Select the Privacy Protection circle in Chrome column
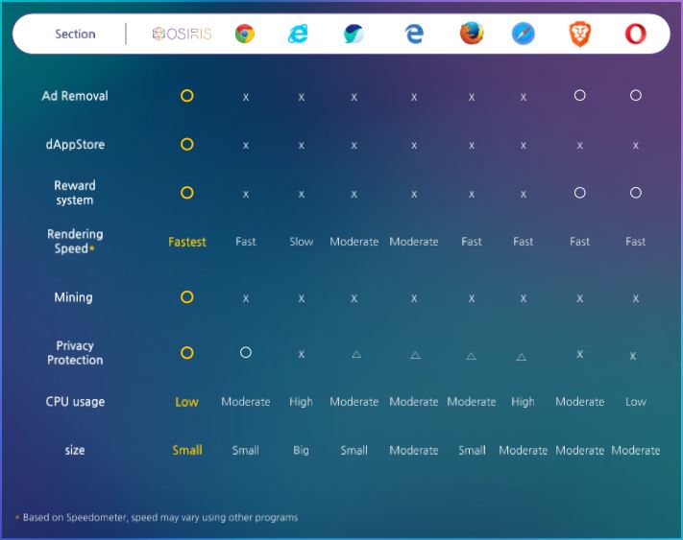The width and height of the screenshot is (683, 540). pos(246,352)
